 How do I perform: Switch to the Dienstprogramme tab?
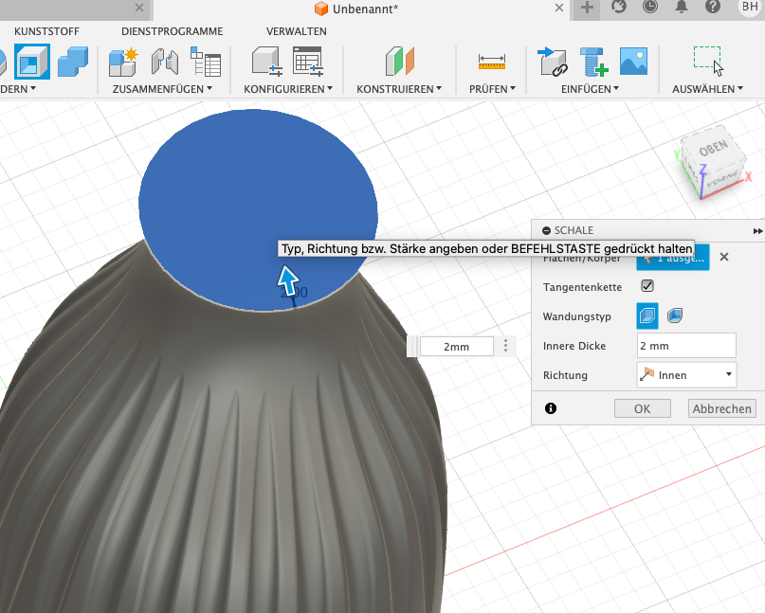coord(173,31)
